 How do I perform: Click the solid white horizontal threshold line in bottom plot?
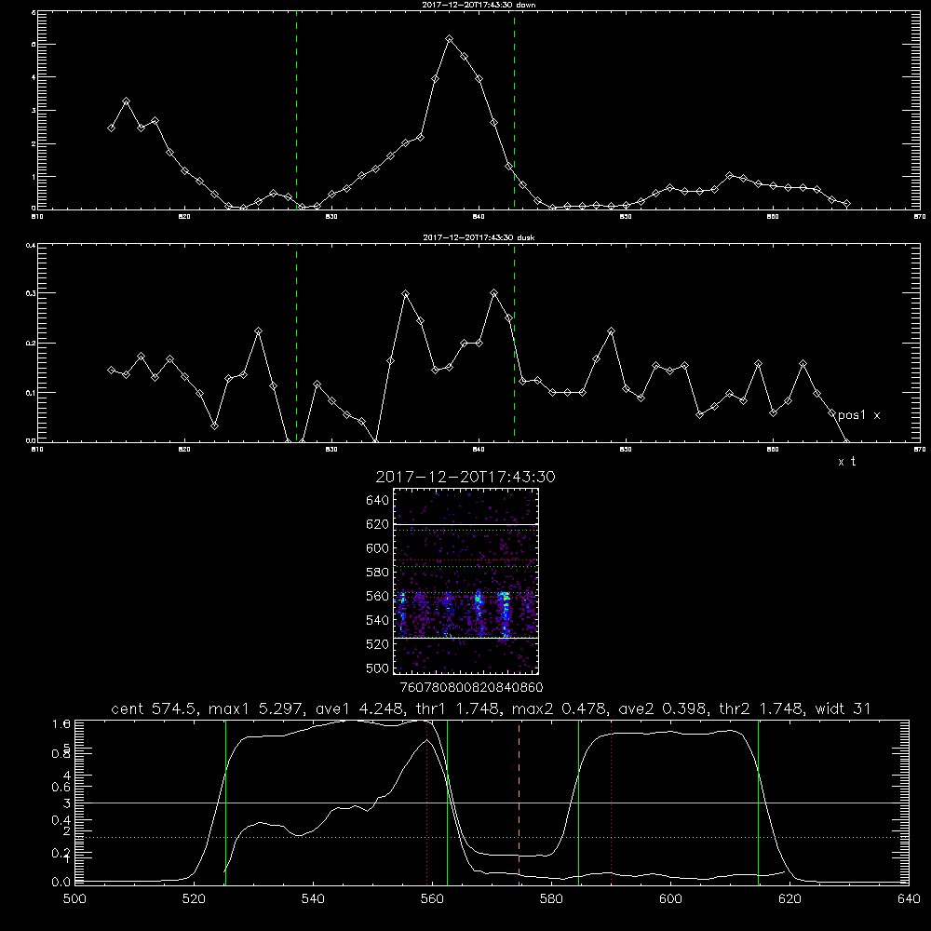pyautogui.click(x=491, y=803)
